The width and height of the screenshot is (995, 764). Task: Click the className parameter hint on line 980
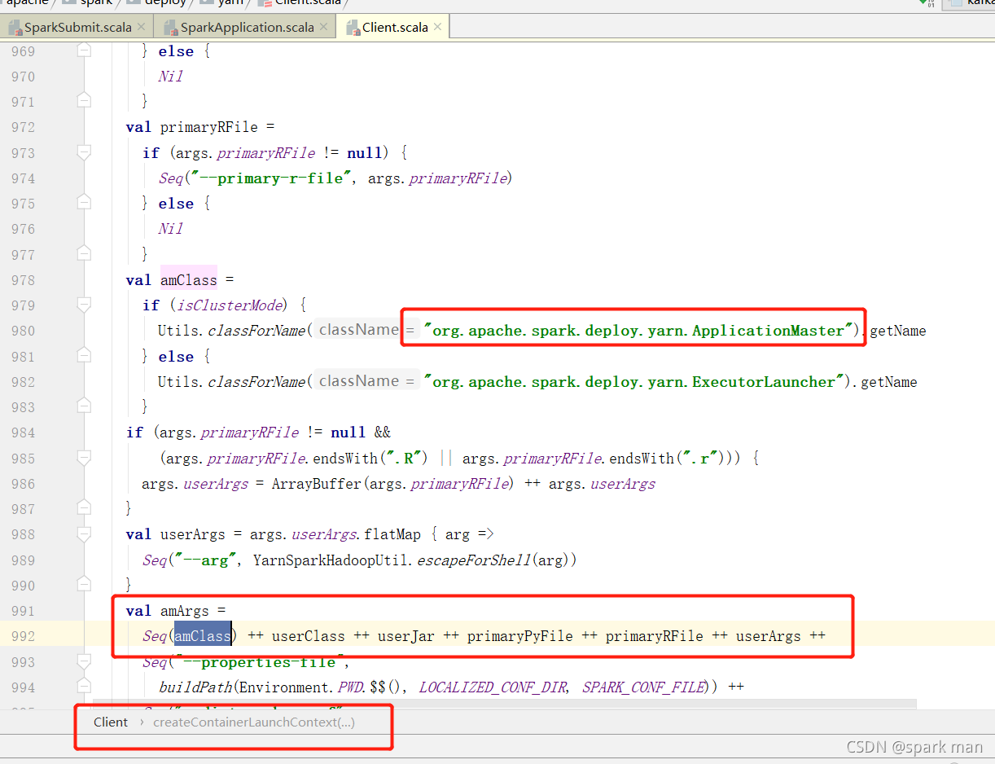366,330
